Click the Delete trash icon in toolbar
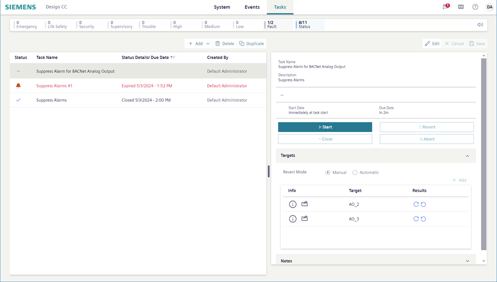Viewport: 497px width, 282px height. (218, 43)
